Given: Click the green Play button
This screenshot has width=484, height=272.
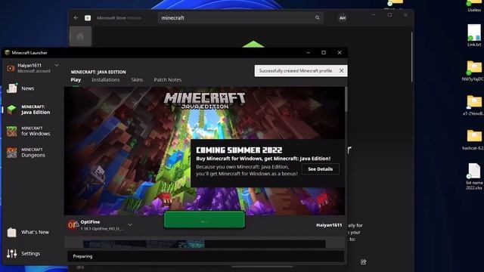Looking at the screenshot, I should [x=204, y=220].
